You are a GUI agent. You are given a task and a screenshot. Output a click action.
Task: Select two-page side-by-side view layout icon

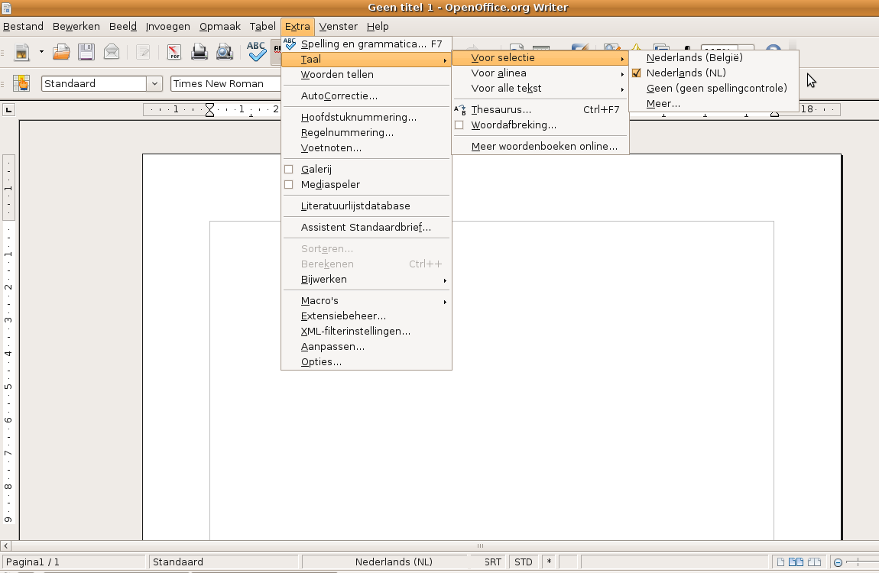pos(796,562)
